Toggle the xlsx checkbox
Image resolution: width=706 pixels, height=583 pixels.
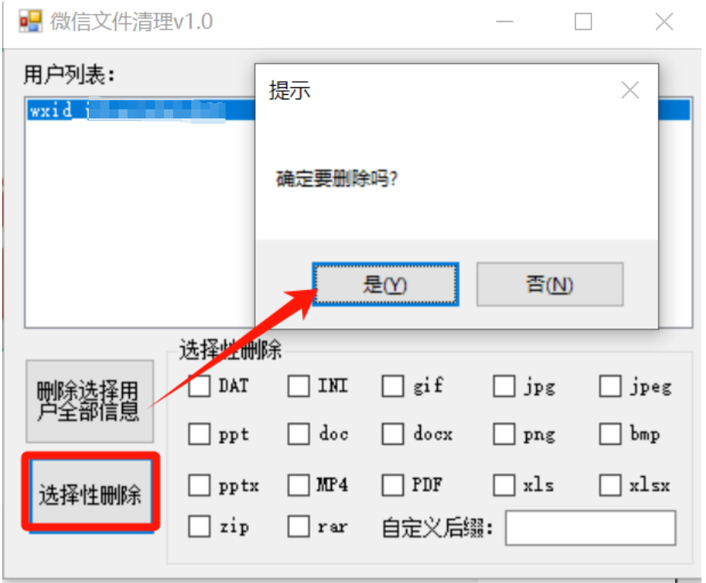tap(610, 485)
